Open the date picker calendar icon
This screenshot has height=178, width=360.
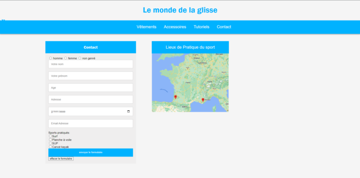click(128, 111)
